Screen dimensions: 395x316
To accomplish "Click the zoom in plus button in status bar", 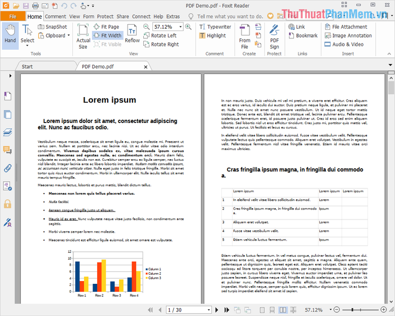I will 383,310.
